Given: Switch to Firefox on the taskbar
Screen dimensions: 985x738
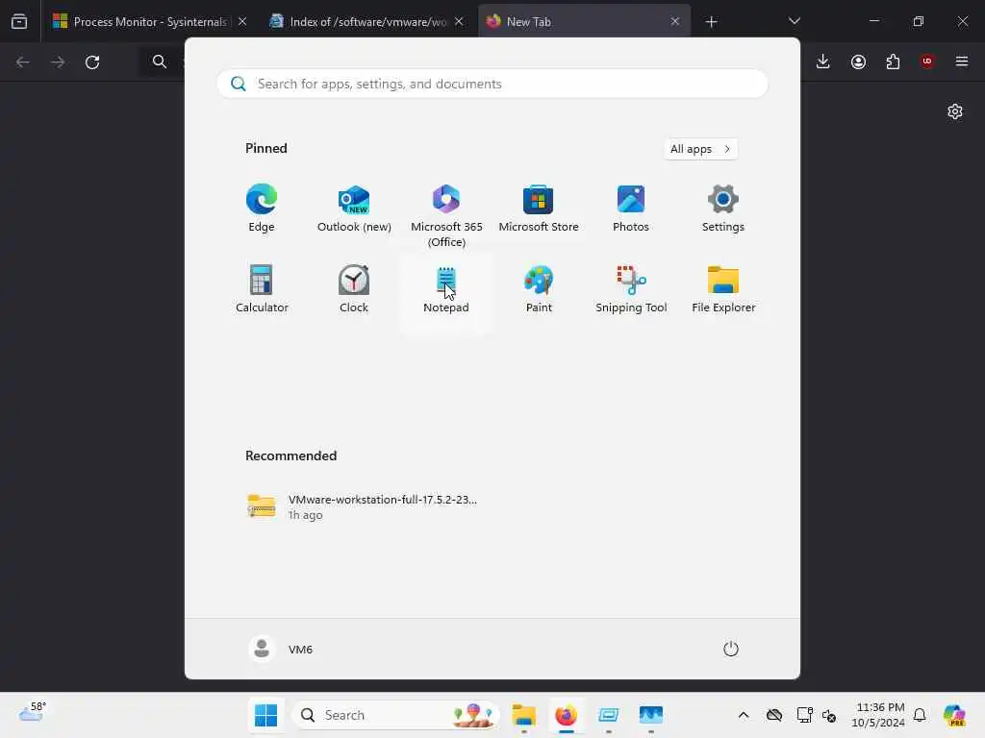Looking at the screenshot, I should pos(566,715).
